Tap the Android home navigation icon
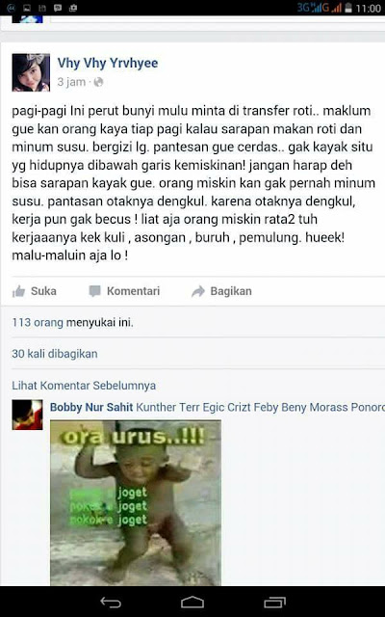The width and height of the screenshot is (385, 617). click(192, 602)
